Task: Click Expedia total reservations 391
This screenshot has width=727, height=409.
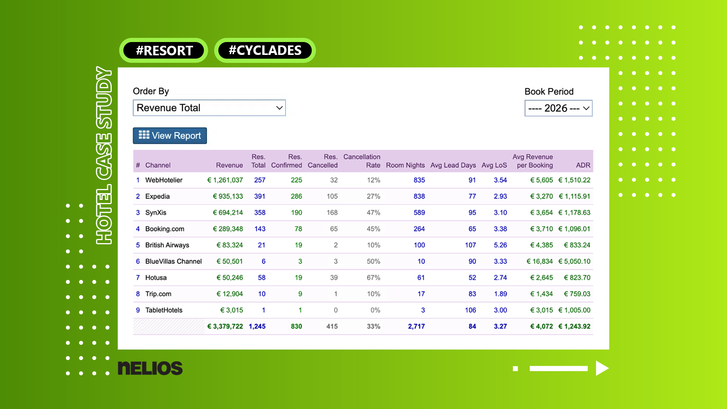Action: point(260,196)
